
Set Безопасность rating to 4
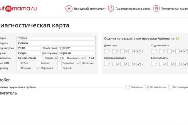[x=177, y=64]
